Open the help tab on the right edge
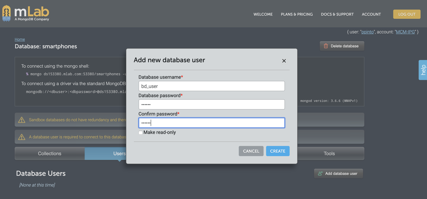427x199 pixels. tap(423, 70)
